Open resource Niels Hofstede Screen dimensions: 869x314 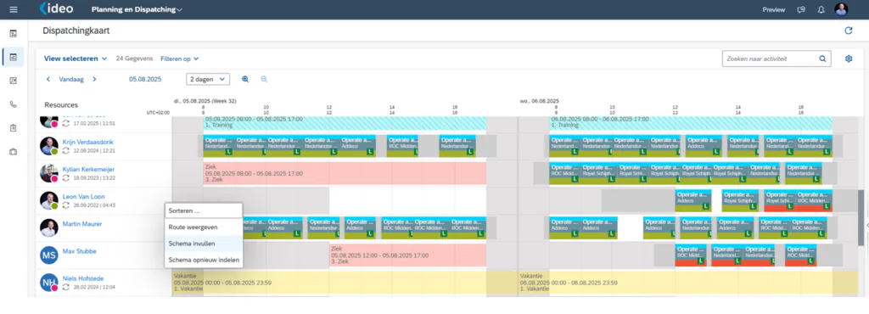(x=82, y=278)
